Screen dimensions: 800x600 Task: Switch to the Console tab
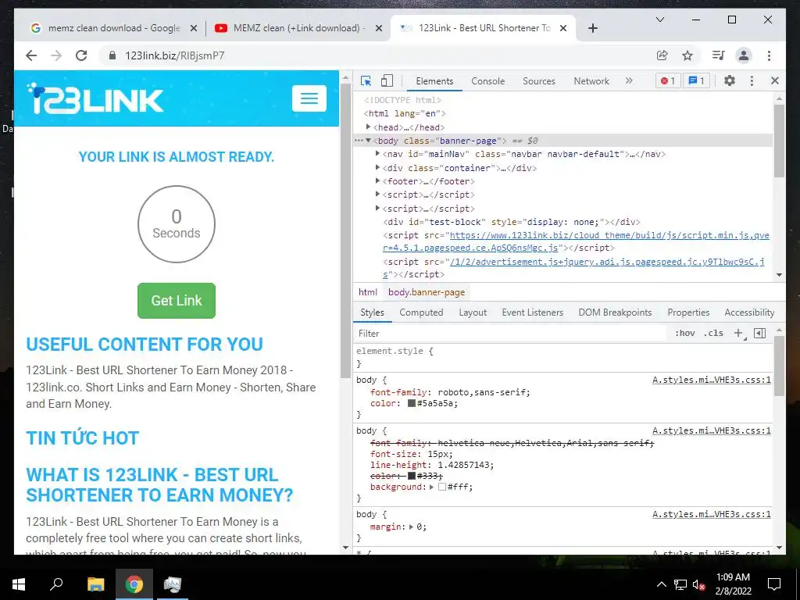pos(487,80)
